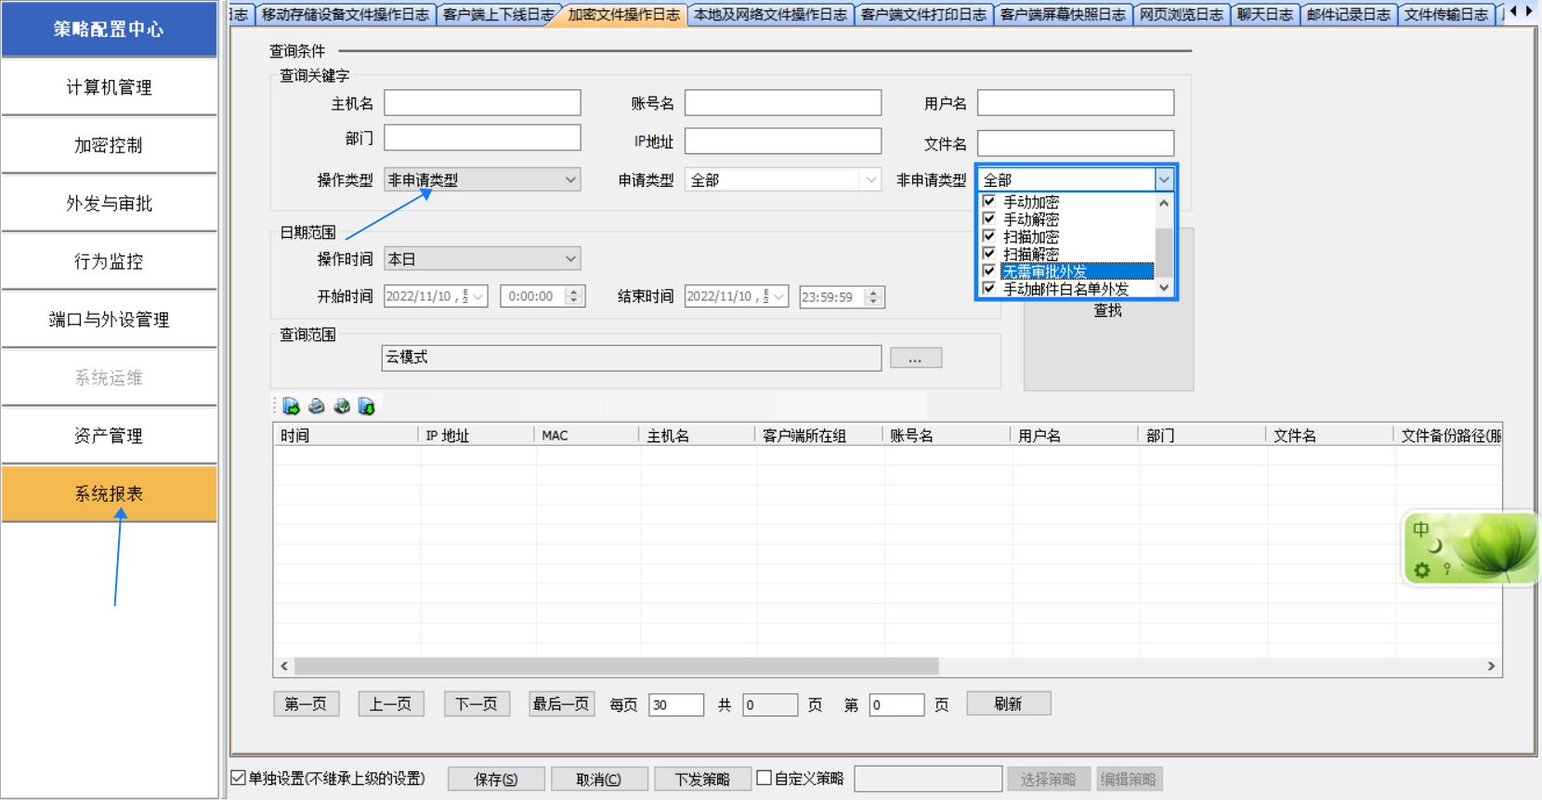The height and width of the screenshot is (800, 1542).
Task: Toggle the 单独设置 (不继承上级的设置) checkbox
Action: click(239, 779)
